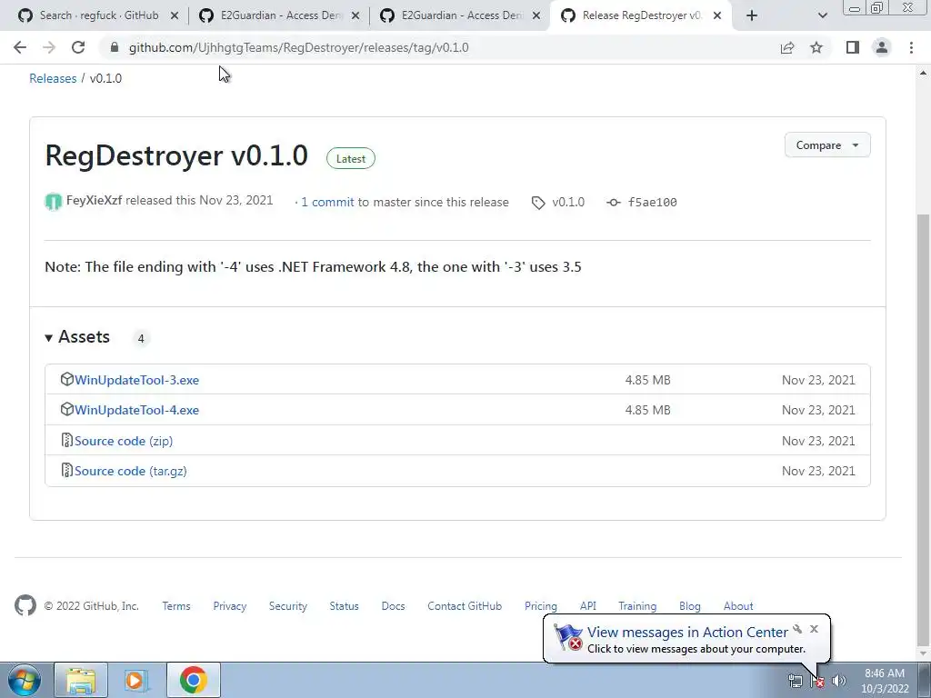Open notification balloon options wrench icon

(797, 629)
